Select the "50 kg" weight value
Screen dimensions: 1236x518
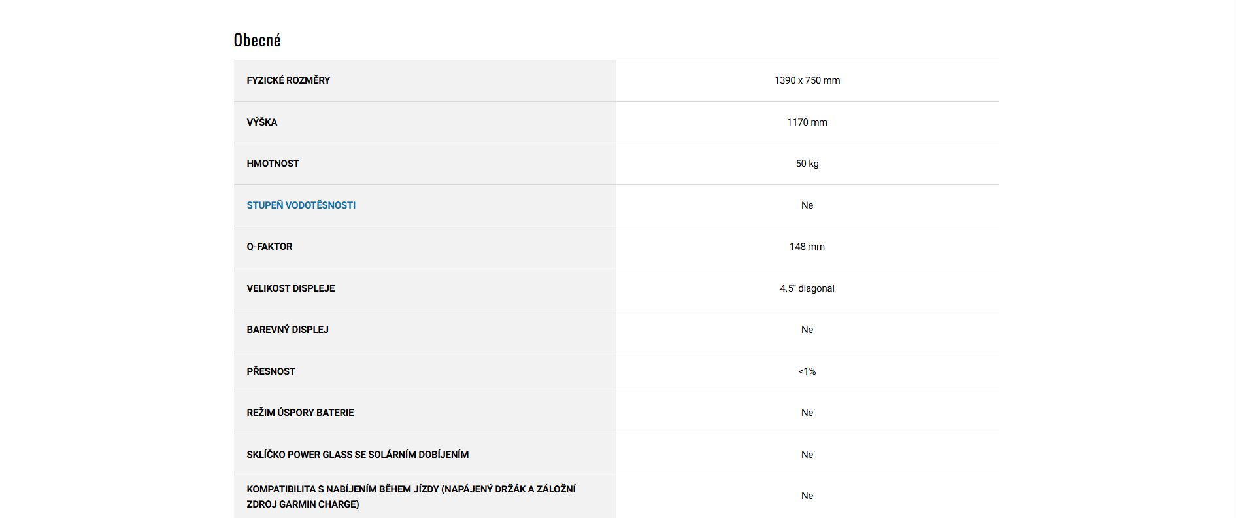click(807, 164)
